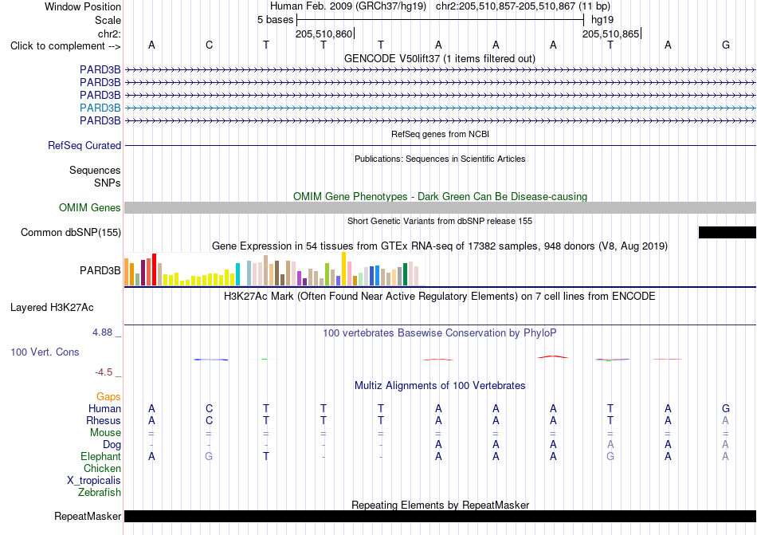Click the Zebrafish species label
Image resolution: width=757 pixels, height=535 pixels.
(100, 493)
